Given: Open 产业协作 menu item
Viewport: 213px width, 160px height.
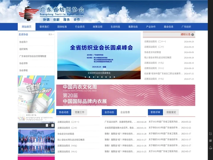Looking at the screenshot, I should [151, 27].
